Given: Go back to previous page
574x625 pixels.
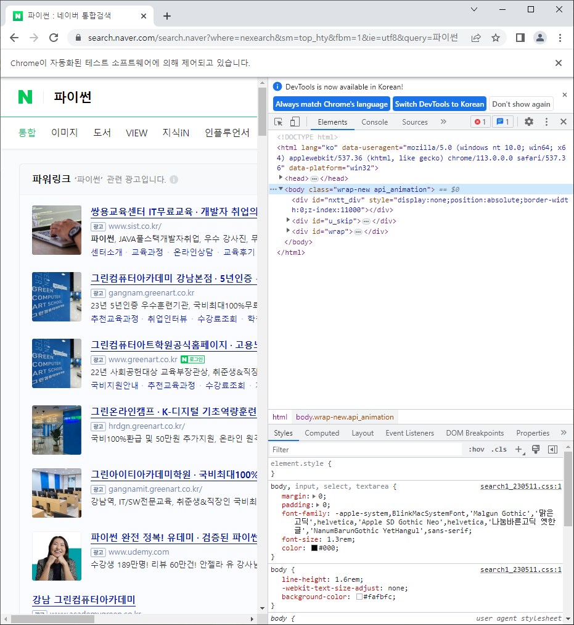Looking at the screenshot, I should pyautogui.click(x=14, y=38).
